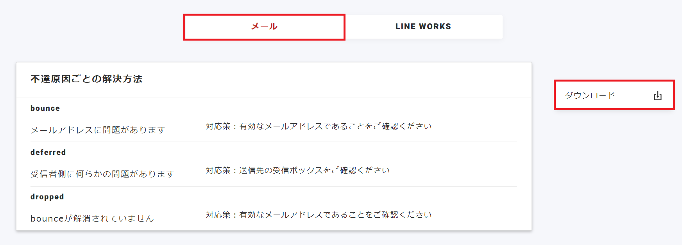The width and height of the screenshot is (682, 245).
Task: Click the 不達原因ごとの解決方法 heading
Action: tap(86, 79)
